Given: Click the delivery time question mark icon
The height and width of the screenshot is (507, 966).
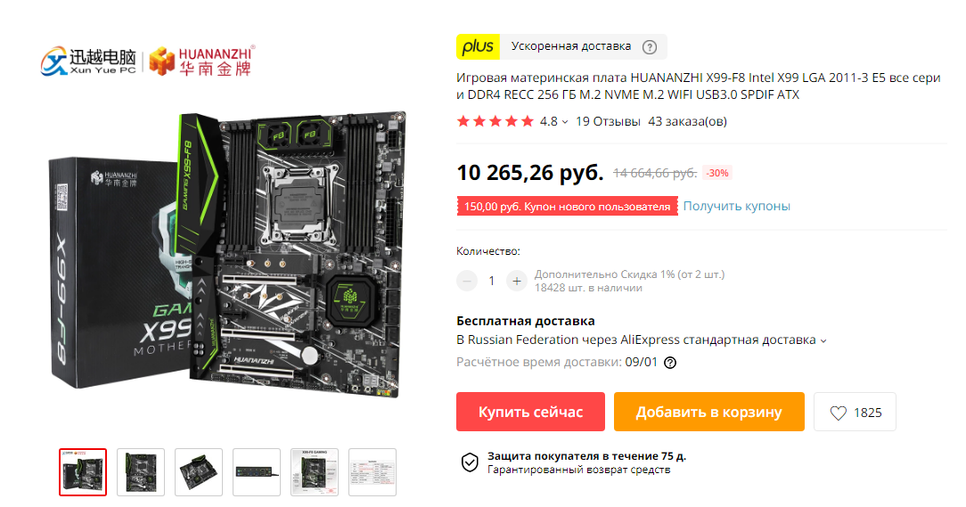Looking at the screenshot, I should (x=670, y=363).
